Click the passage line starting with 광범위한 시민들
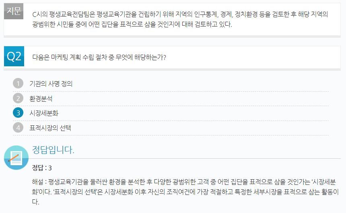Viewport: 346px width, 213px height. (x=132, y=24)
